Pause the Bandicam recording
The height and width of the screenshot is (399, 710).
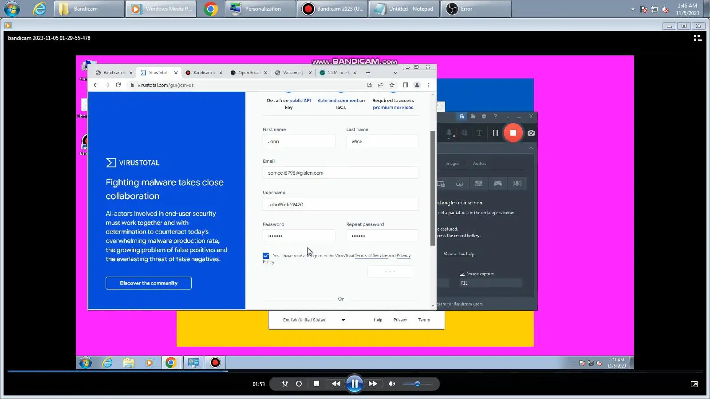point(495,133)
